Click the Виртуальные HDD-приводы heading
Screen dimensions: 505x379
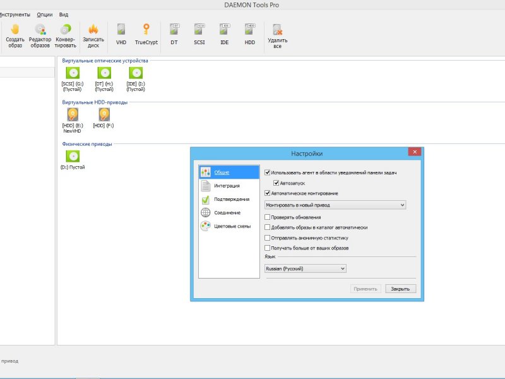pyautogui.click(x=95, y=102)
